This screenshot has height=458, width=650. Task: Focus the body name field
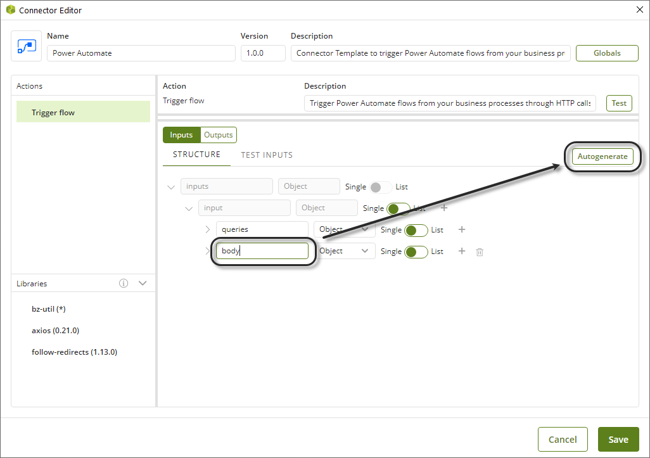262,251
